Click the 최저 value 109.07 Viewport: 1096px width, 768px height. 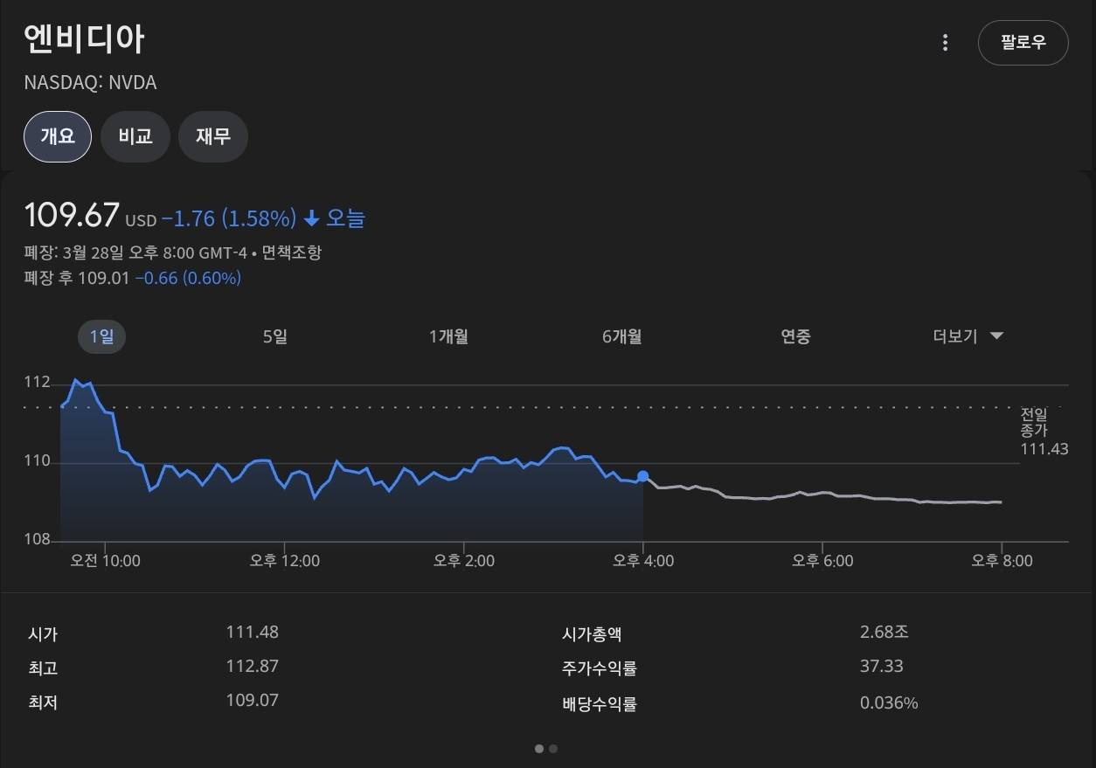tap(252, 701)
